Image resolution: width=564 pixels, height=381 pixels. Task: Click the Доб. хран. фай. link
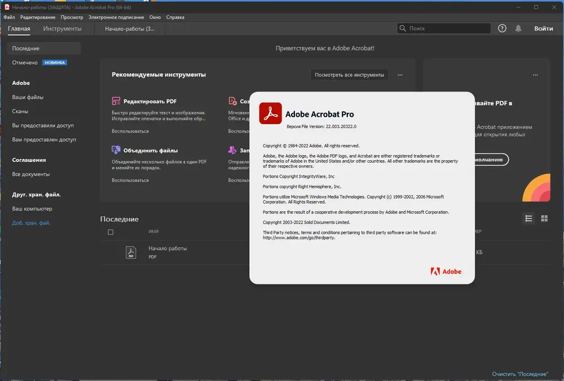point(31,223)
